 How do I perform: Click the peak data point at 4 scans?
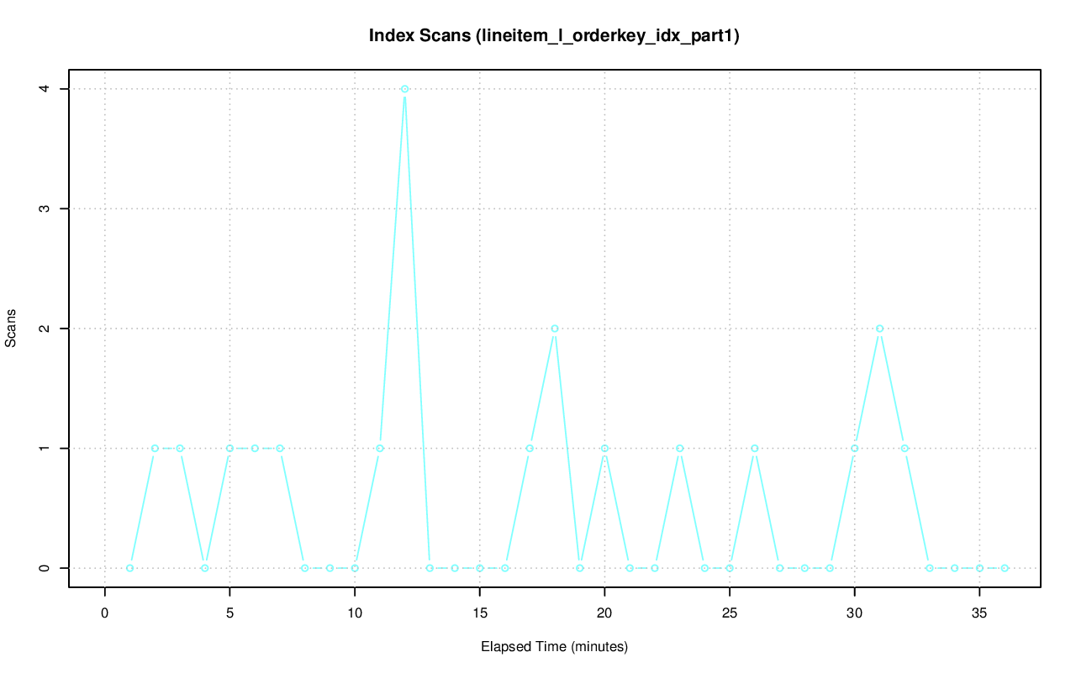tap(404, 89)
